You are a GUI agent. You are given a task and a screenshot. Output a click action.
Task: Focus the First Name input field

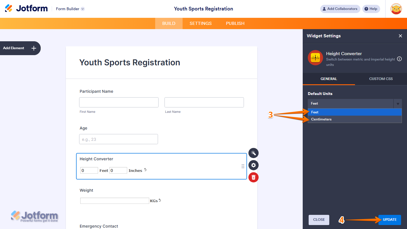(x=119, y=102)
